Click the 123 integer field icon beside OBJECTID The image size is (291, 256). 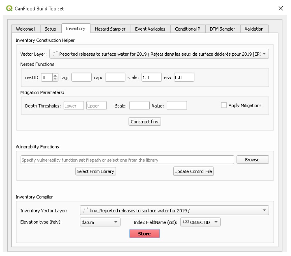186,222
